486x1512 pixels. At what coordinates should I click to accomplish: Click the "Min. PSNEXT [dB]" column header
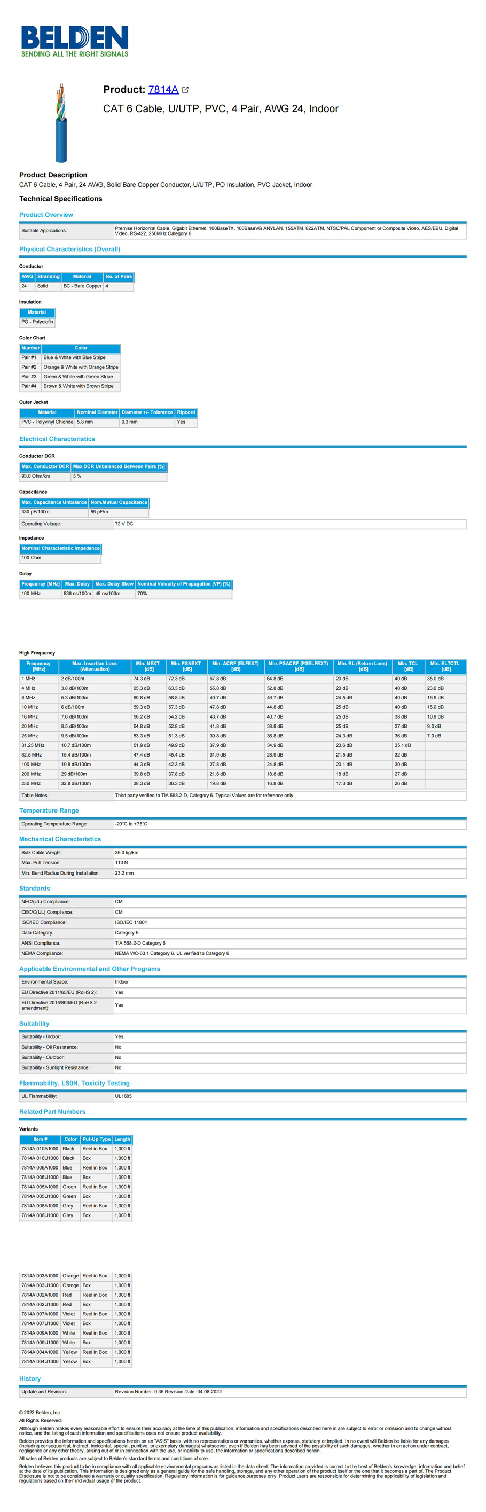point(186,667)
